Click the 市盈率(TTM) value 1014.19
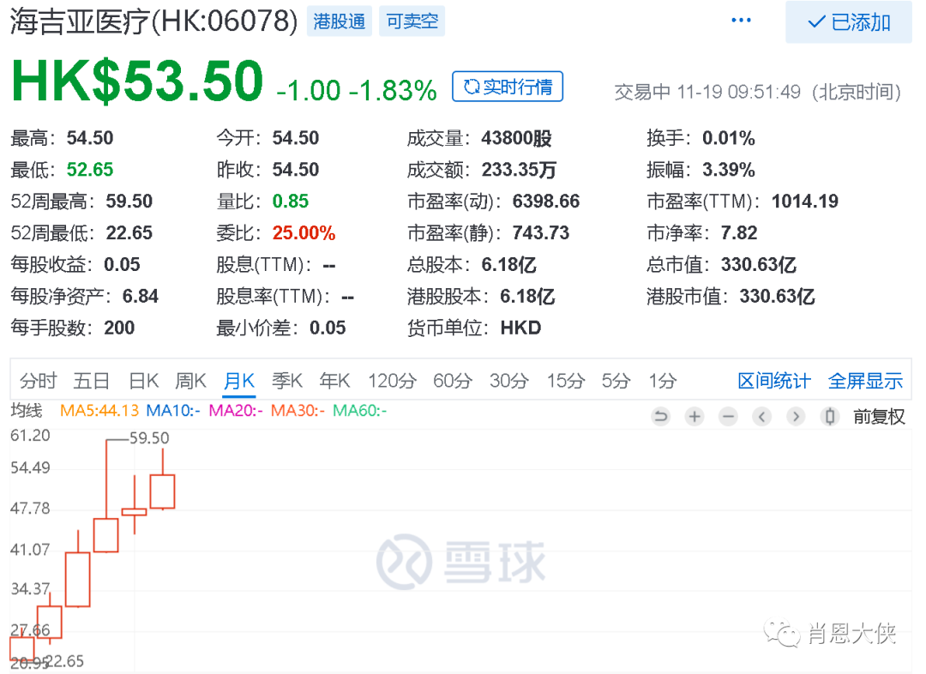 coord(805,202)
